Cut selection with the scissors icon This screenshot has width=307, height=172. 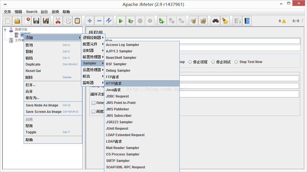[58, 21]
